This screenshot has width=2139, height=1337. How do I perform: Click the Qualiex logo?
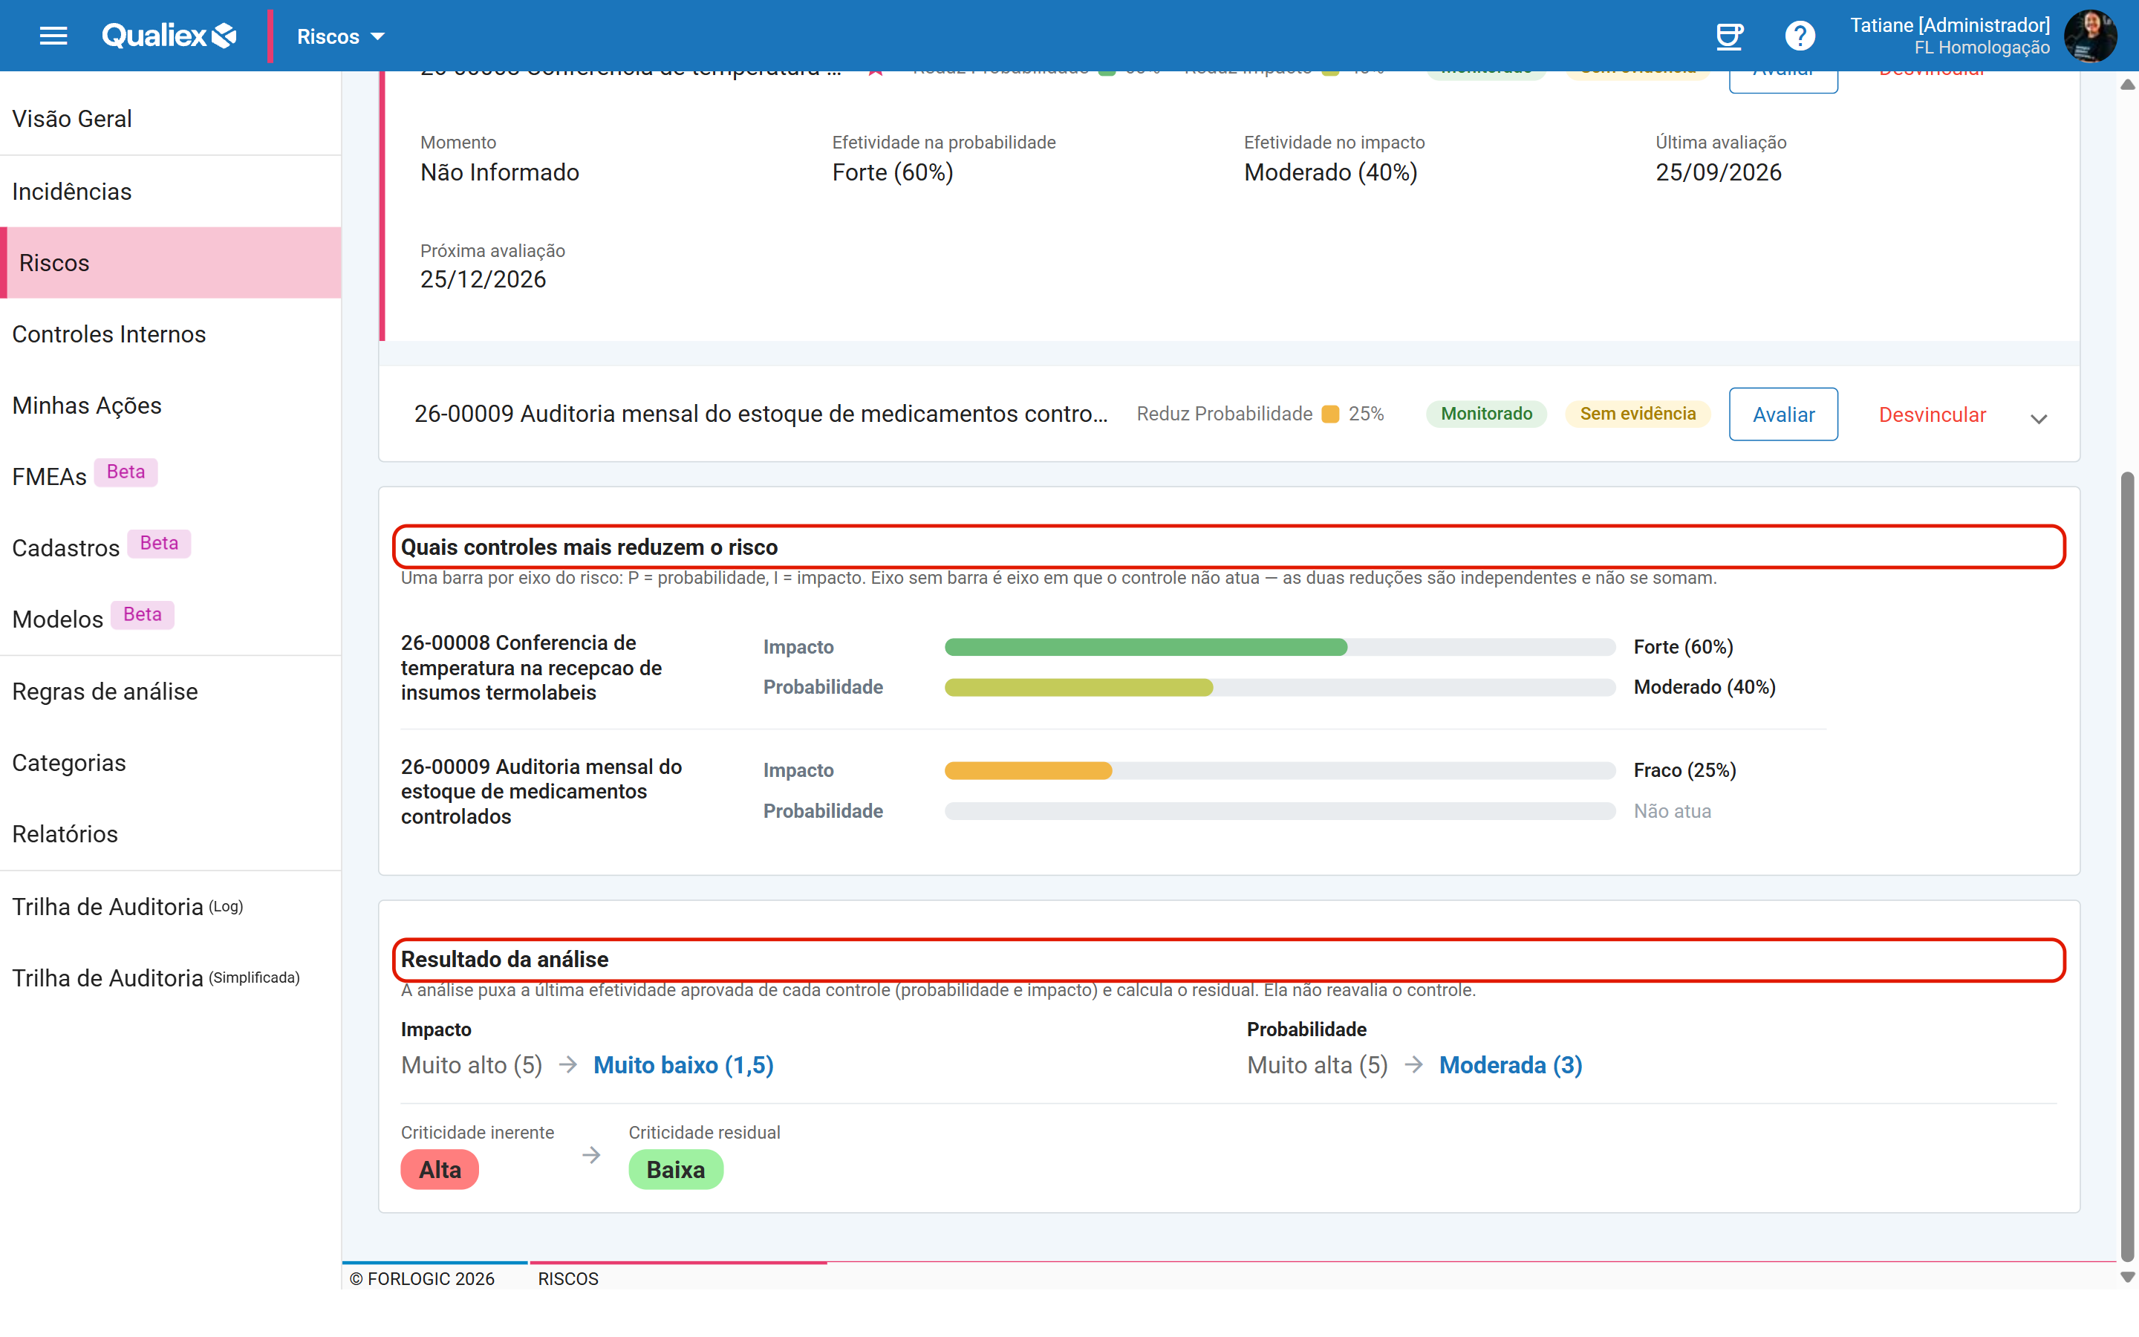(x=169, y=36)
